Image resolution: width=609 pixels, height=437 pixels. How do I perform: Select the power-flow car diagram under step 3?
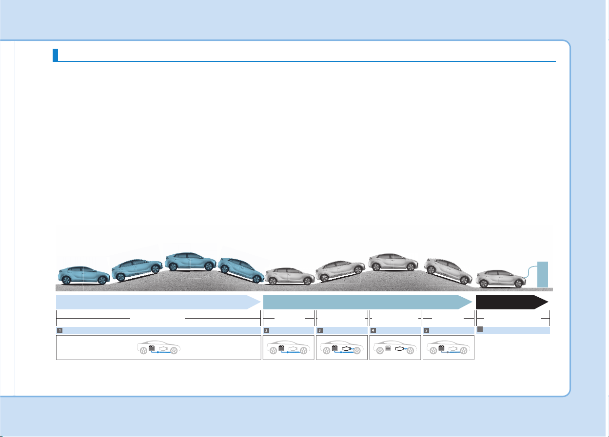[341, 347]
